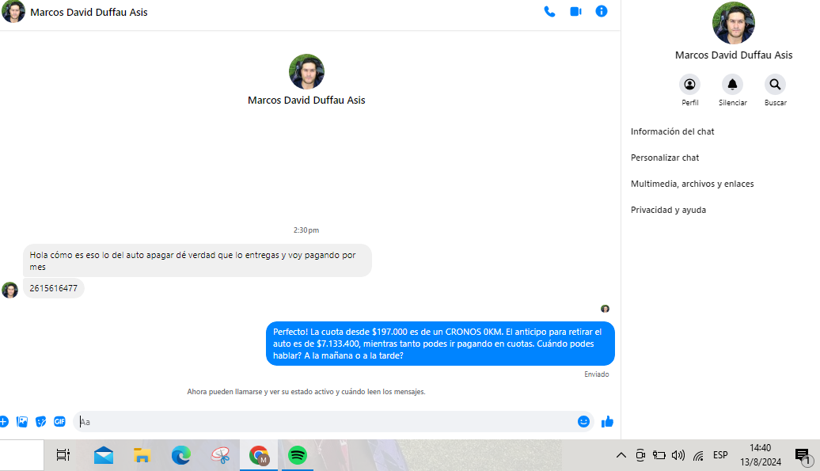Viewport: 820px width, 471px height.
Task: Open Privacidad y ayuda section
Action: point(668,210)
